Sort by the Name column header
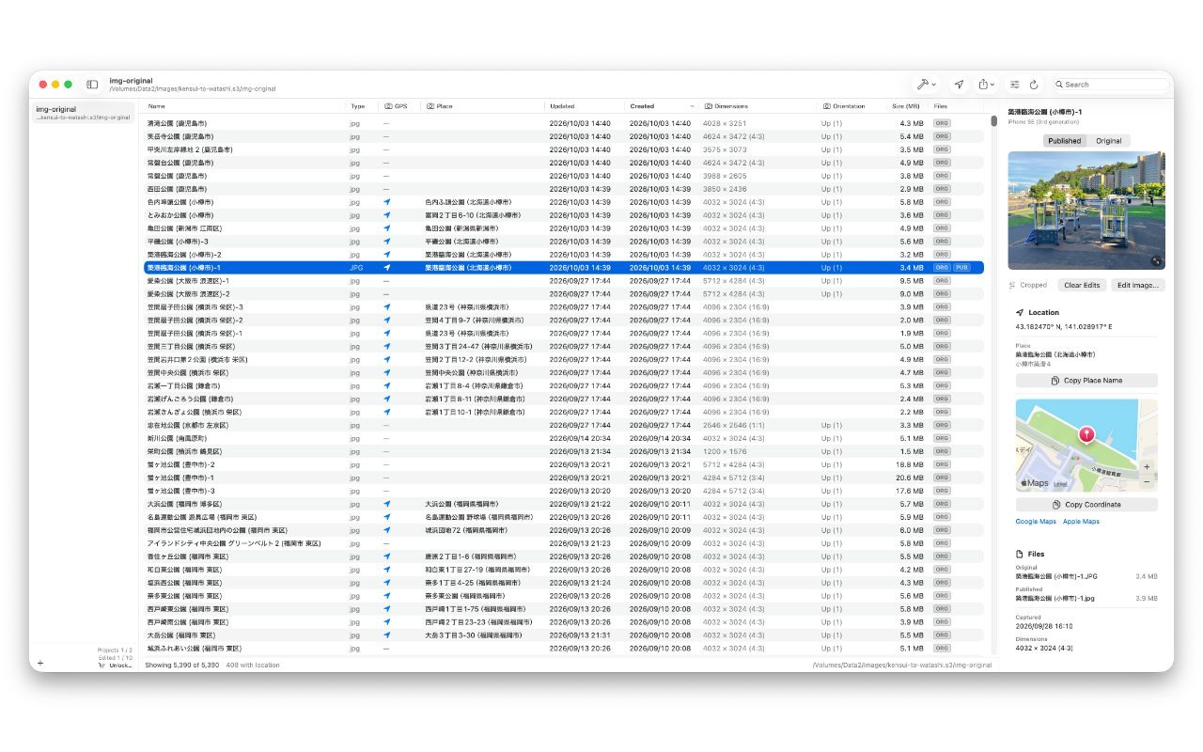The image size is (1203, 752). (x=244, y=106)
